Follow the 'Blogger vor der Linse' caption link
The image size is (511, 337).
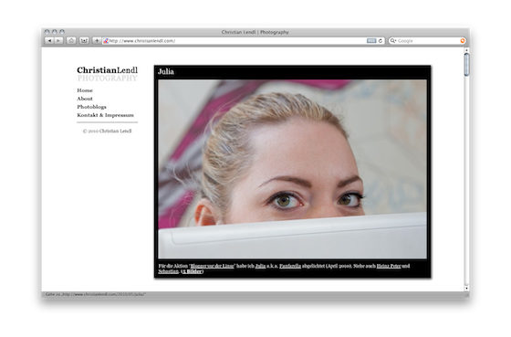[212, 266]
